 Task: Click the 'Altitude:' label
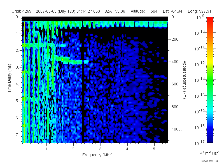[x=138, y=11]
